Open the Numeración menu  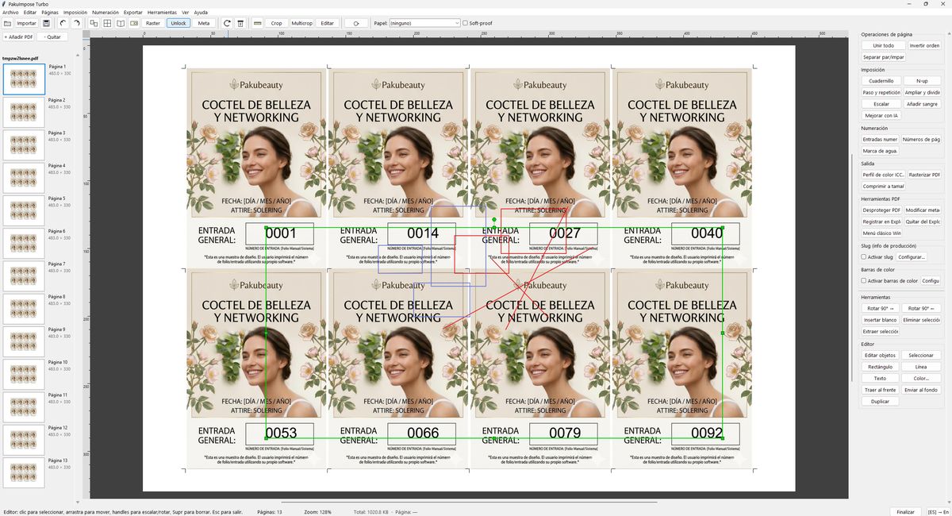coord(106,13)
